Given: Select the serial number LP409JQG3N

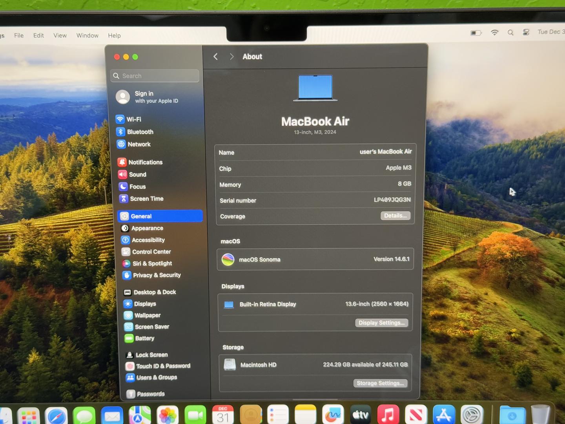Looking at the screenshot, I should 392,199.
